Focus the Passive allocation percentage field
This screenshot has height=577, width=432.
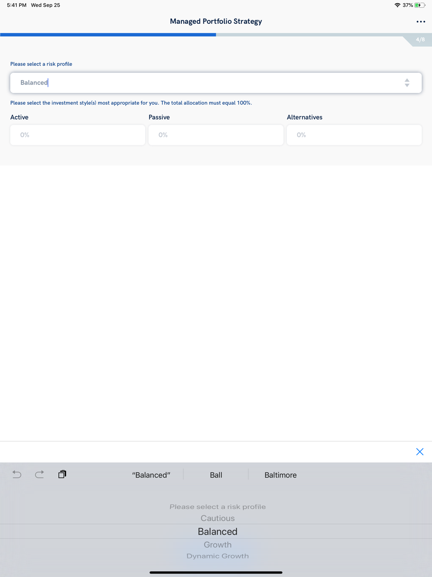tap(216, 135)
